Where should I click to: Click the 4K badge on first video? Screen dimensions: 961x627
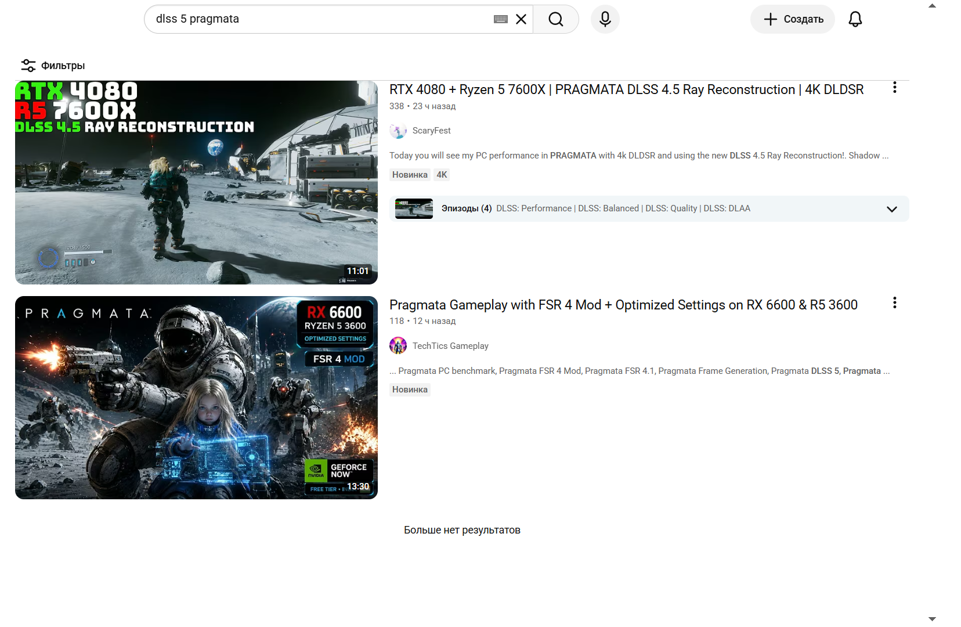[442, 175]
